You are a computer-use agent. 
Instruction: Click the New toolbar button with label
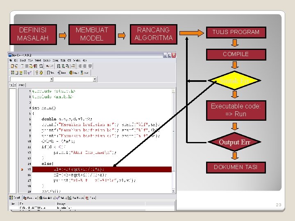point(50,72)
